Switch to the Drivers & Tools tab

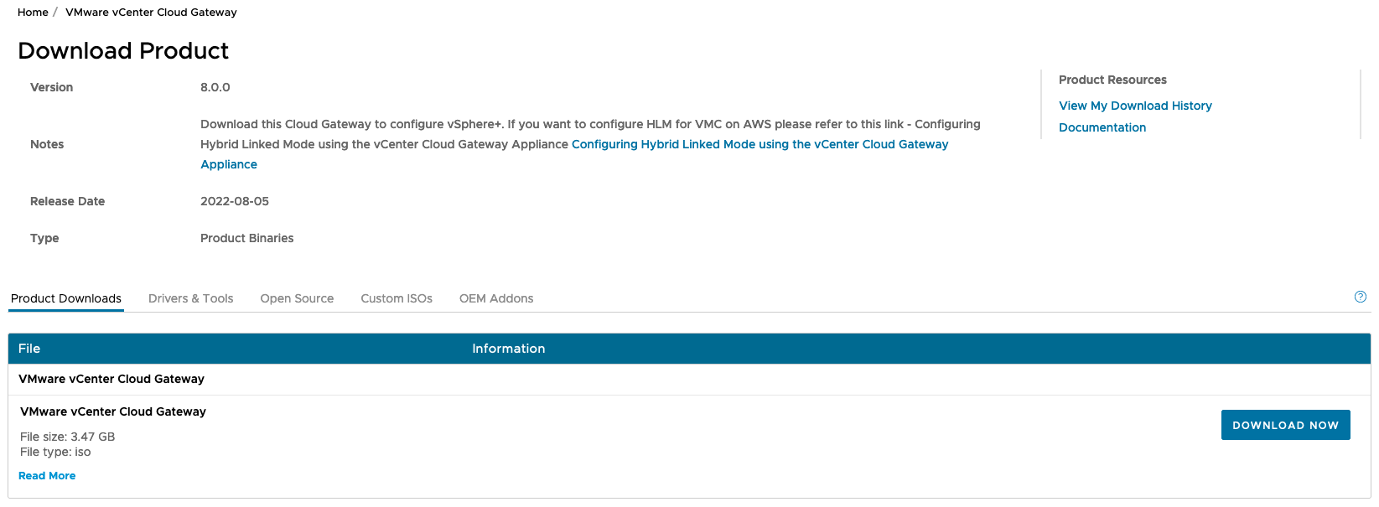(190, 298)
